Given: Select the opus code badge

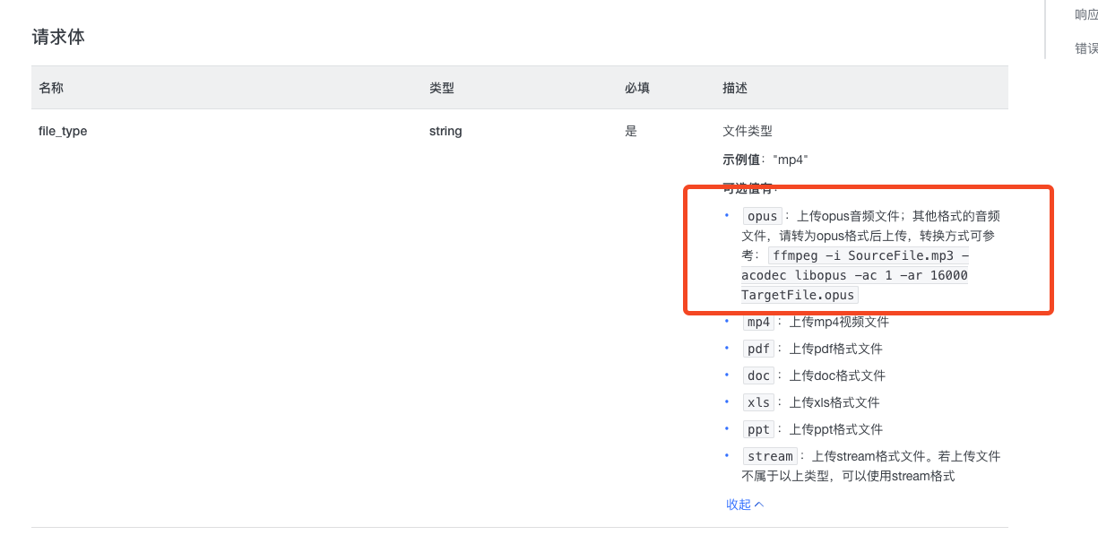Looking at the screenshot, I should [x=761, y=216].
